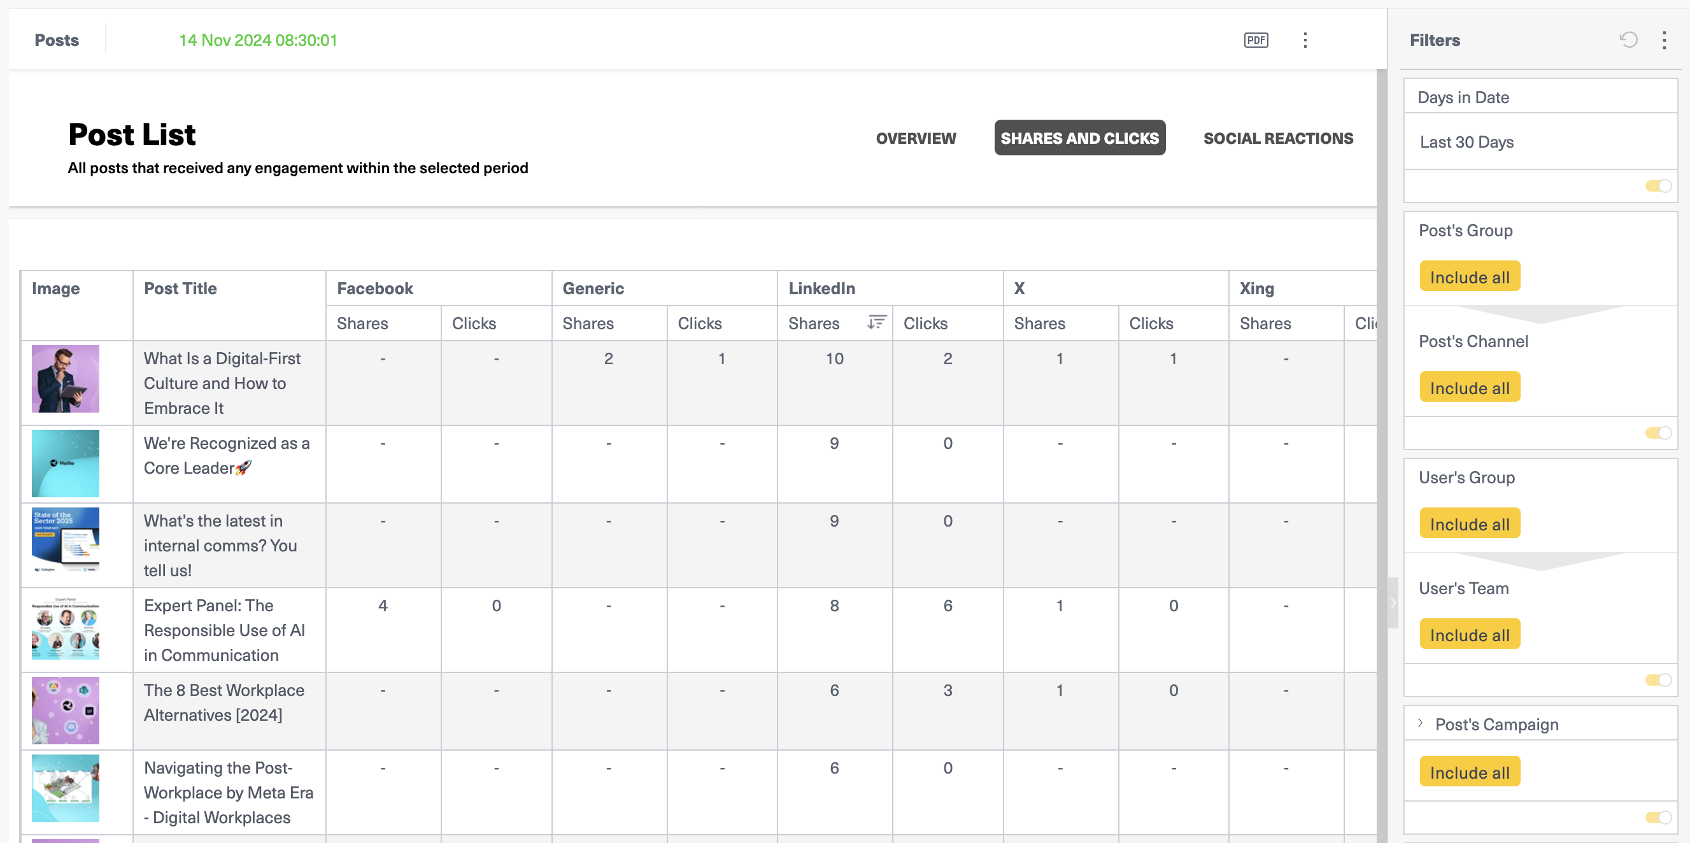
Task: Click Include all under Post's Group
Action: tap(1470, 277)
